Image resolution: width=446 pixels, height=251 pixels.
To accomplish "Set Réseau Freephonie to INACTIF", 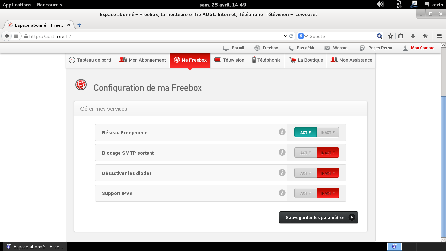I will point(328,132).
